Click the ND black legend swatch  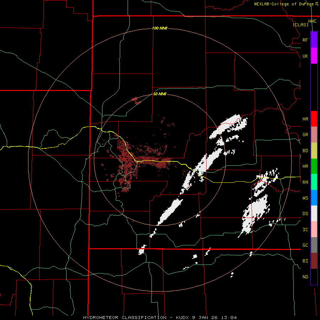click(314, 277)
